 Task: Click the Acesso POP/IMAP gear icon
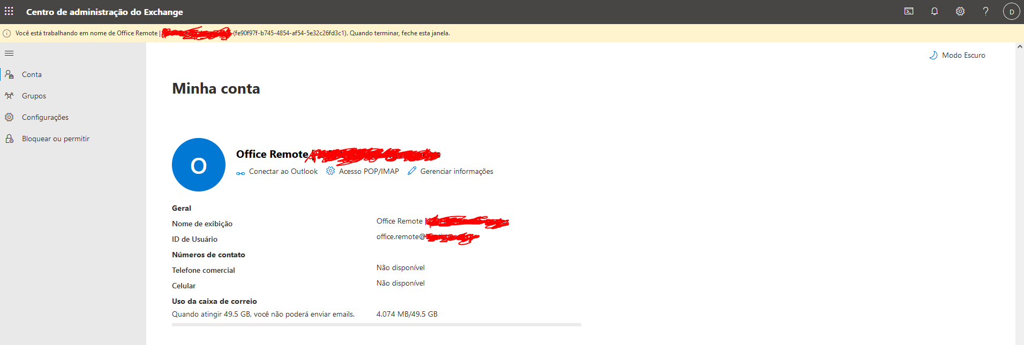tap(330, 171)
